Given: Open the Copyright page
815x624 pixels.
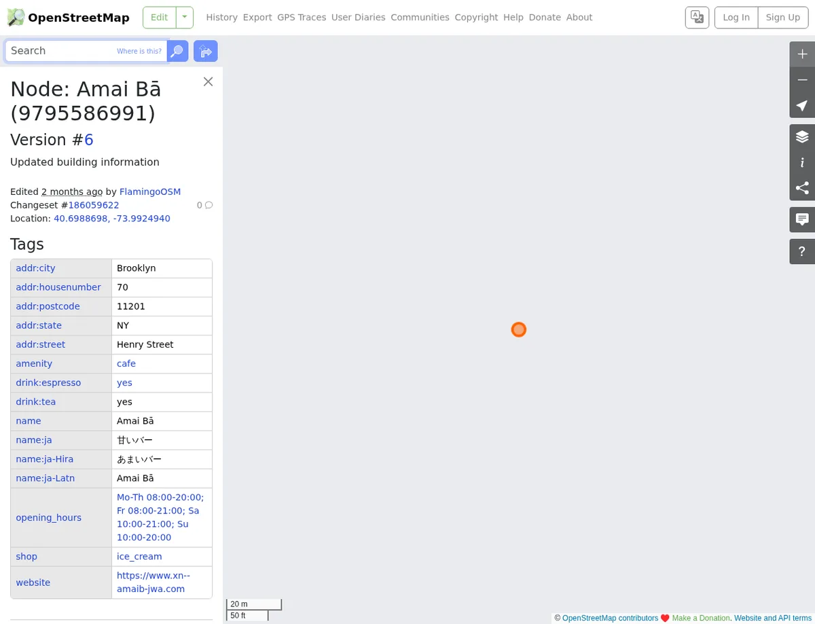Looking at the screenshot, I should 476,17.
